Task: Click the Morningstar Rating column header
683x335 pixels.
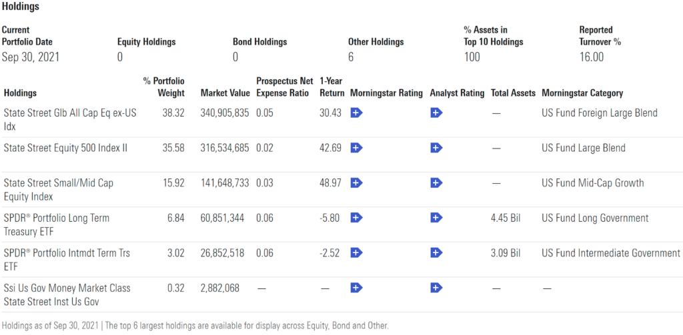Action: [386, 93]
